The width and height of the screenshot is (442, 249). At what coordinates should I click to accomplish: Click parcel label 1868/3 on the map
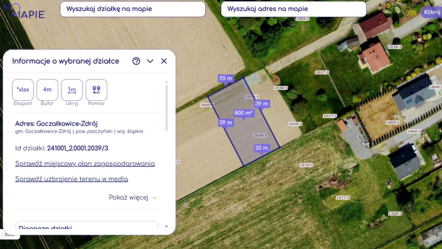click(414, 131)
